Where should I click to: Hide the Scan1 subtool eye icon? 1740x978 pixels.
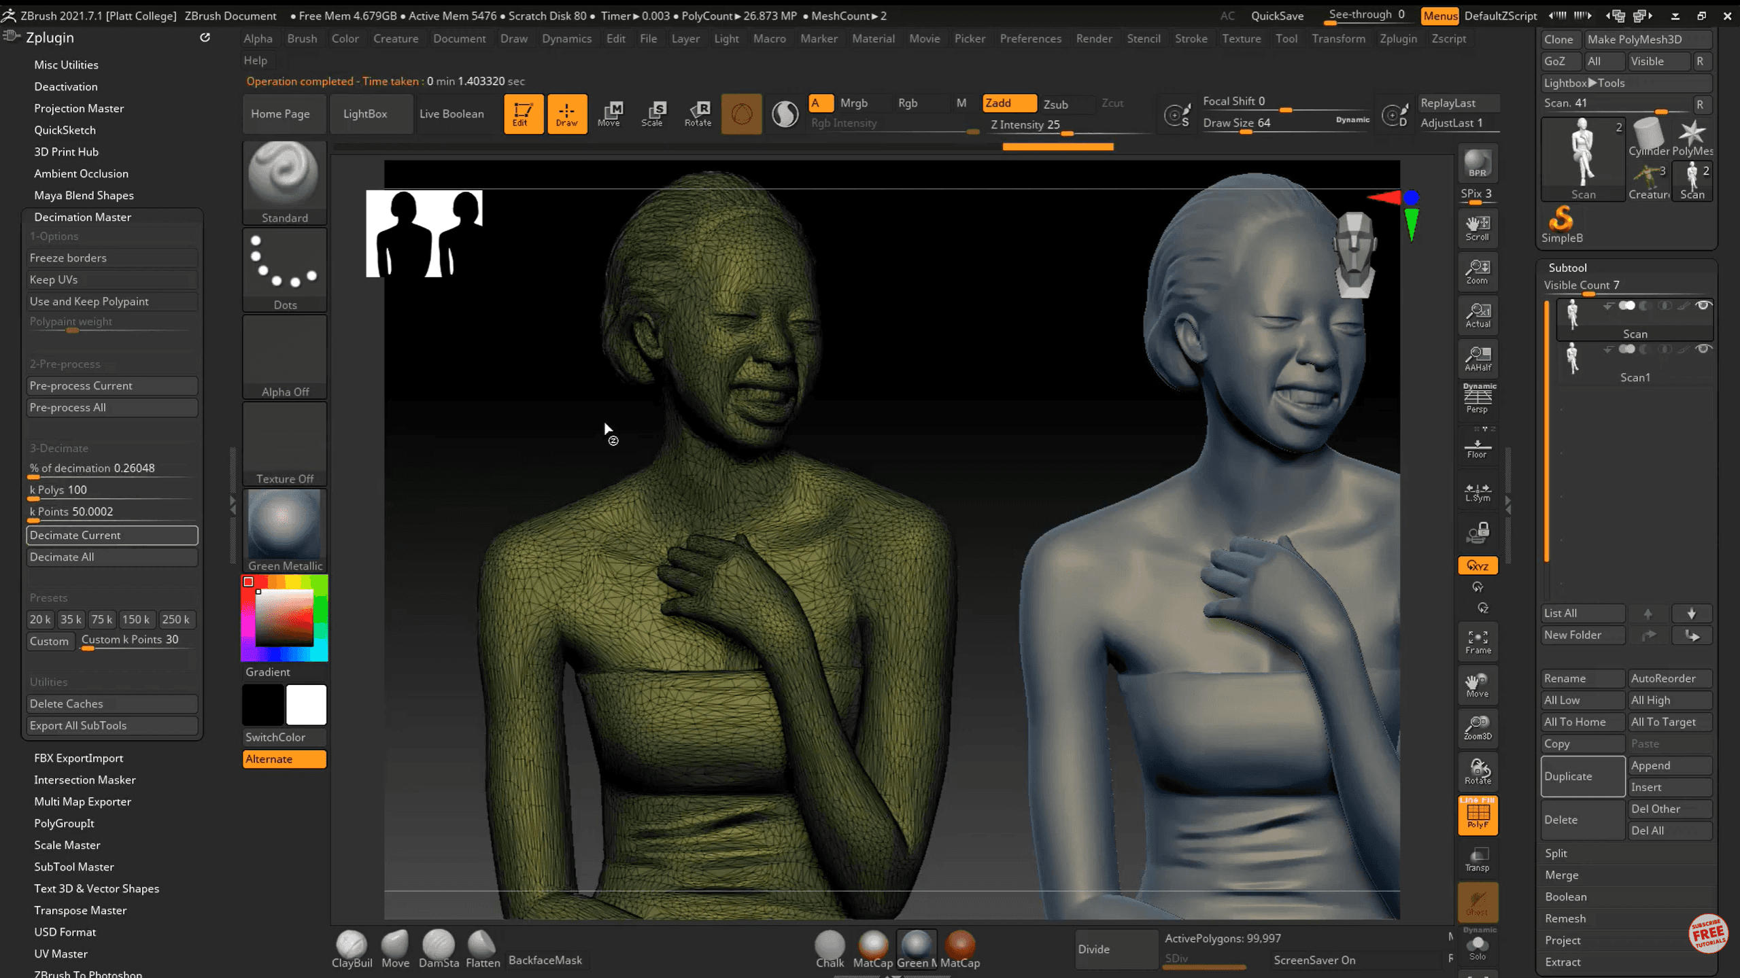pos(1703,349)
